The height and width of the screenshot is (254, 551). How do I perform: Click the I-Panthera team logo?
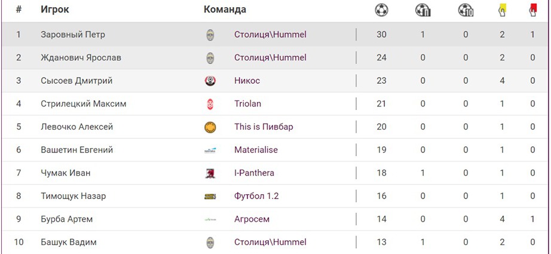pyautogui.click(x=210, y=173)
